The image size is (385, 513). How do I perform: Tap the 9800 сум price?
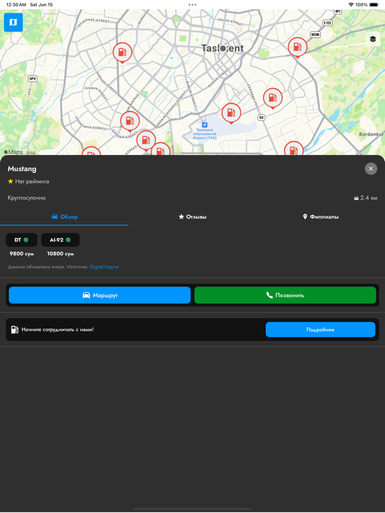click(21, 254)
